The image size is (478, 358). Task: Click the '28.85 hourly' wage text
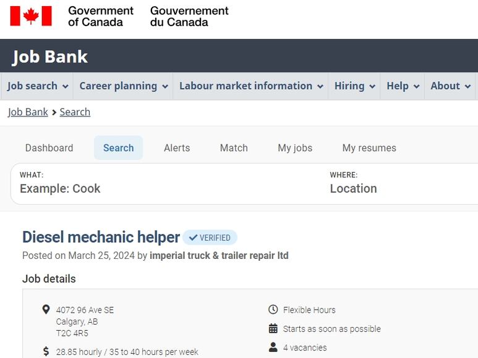pos(79,352)
